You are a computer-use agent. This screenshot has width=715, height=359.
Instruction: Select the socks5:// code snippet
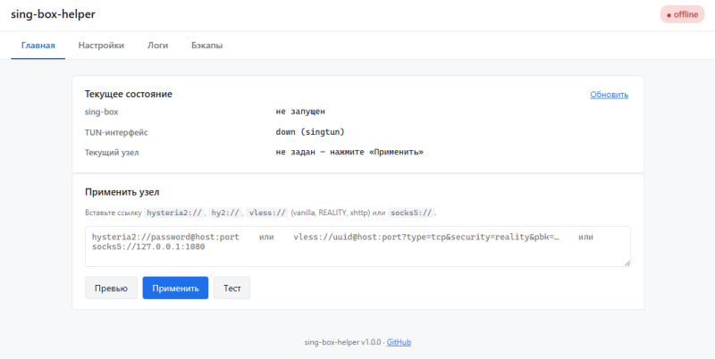411,213
